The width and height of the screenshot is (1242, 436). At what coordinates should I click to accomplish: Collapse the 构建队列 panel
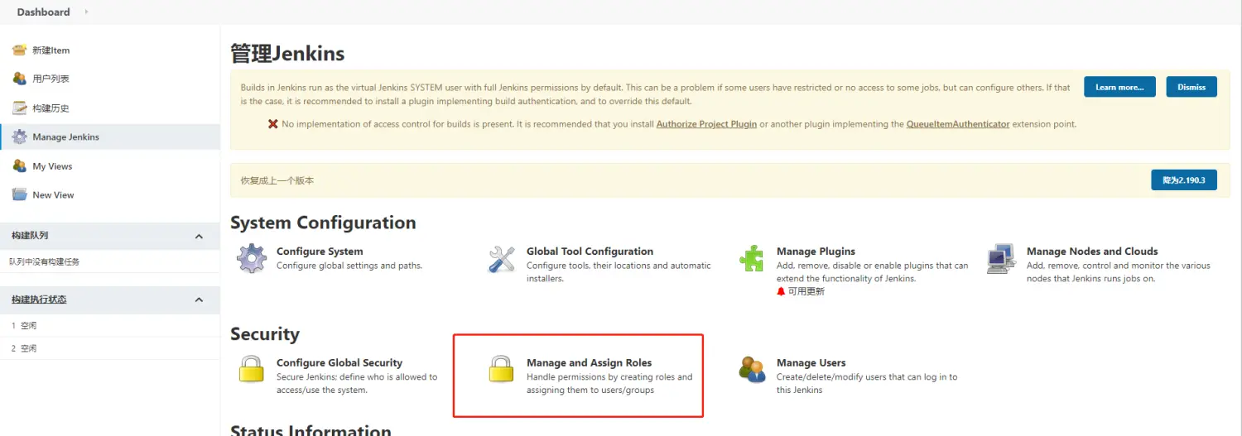199,236
